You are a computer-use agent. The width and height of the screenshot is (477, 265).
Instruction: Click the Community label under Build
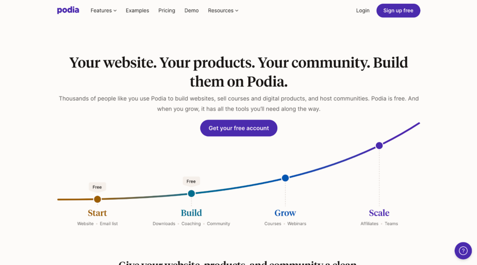218,224
